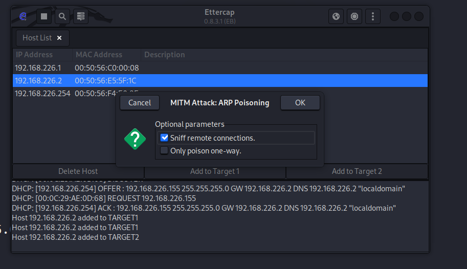The width and height of the screenshot is (467, 269).
Task: Click the Ettercap logo icon
Action: tap(23, 16)
